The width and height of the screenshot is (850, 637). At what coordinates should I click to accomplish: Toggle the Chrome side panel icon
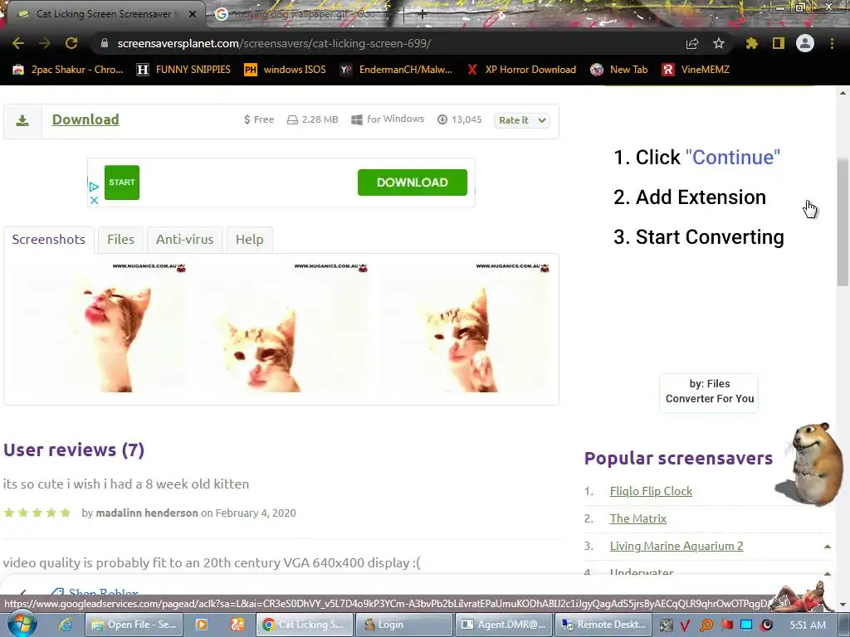[779, 43]
